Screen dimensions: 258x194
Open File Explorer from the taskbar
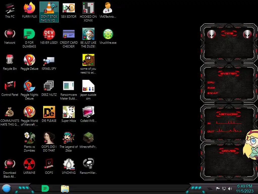tap(65, 189)
